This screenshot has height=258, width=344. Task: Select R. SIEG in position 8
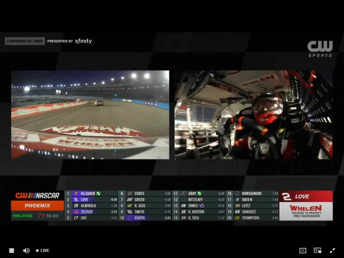click(x=145, y=206)
